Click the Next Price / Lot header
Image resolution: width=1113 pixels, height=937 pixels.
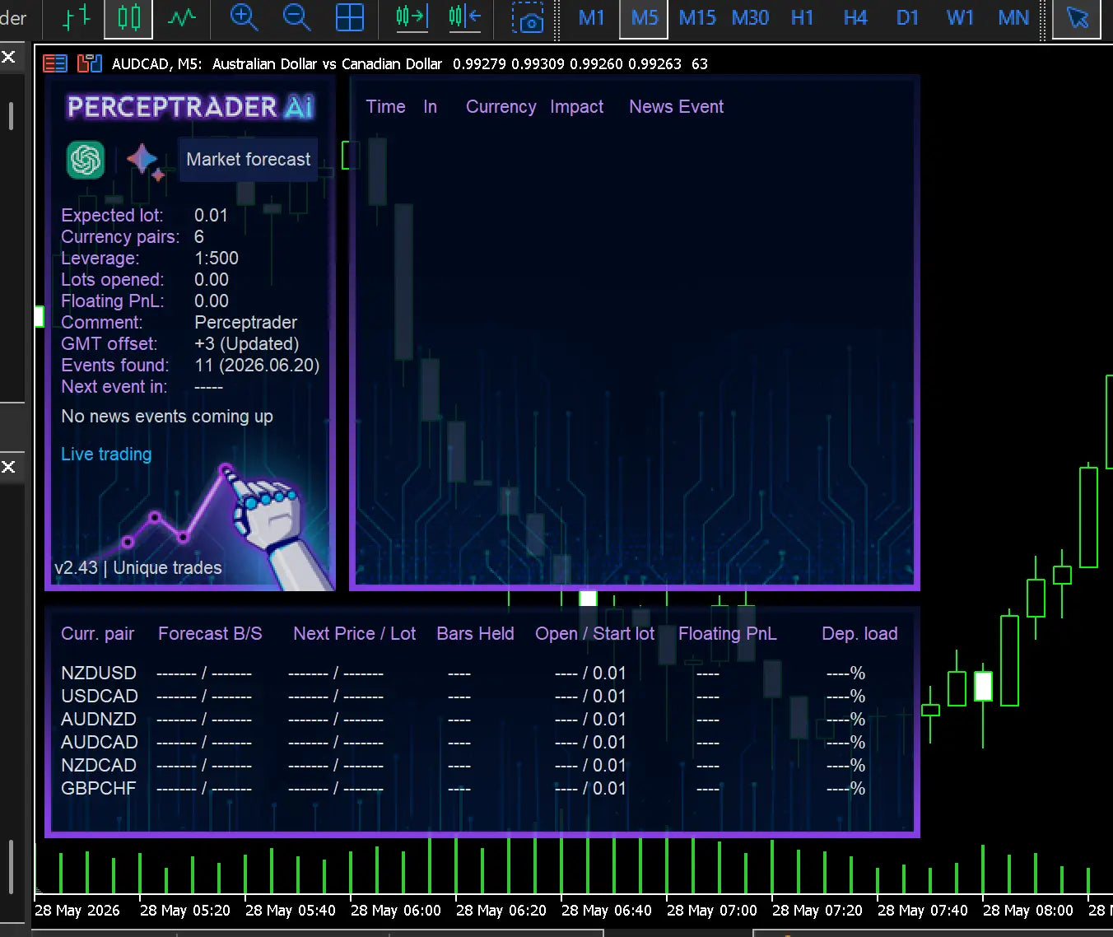(x=354, y=633)
